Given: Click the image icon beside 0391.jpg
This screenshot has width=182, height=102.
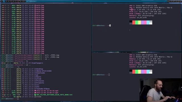Looking at the screenshot, I should (35, 41).
